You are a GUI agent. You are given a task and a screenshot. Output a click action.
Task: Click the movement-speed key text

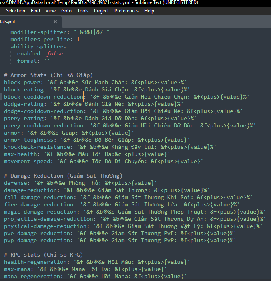27,162
